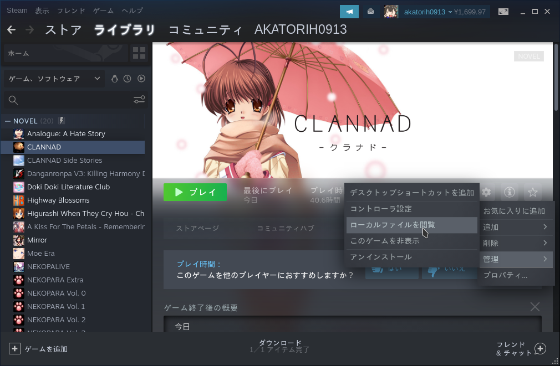Choose お気に入りに追加
The width and height of the screenshot is (560, 366).
click(x=516, y=211)
